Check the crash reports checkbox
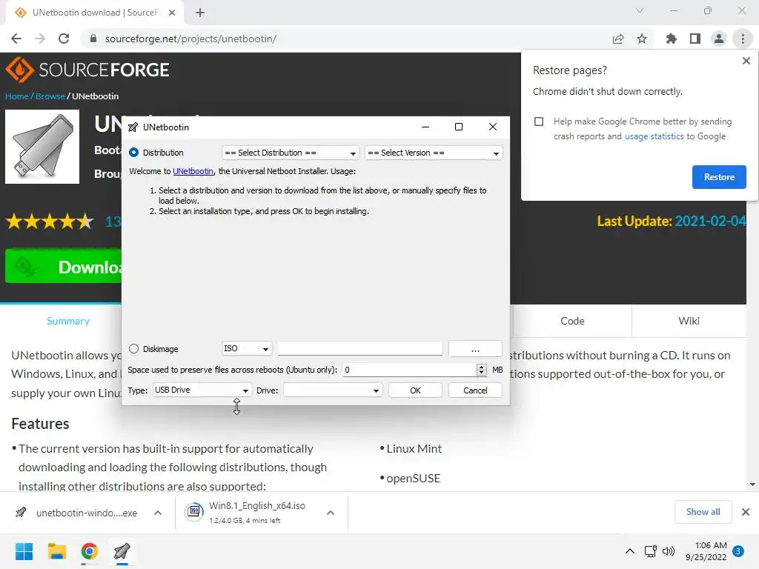759x569 pixels. (539, 122)
